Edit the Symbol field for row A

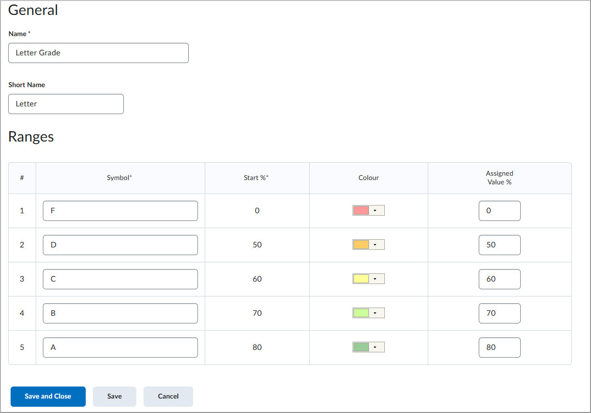pyautogui.click(x=120, y=348)
